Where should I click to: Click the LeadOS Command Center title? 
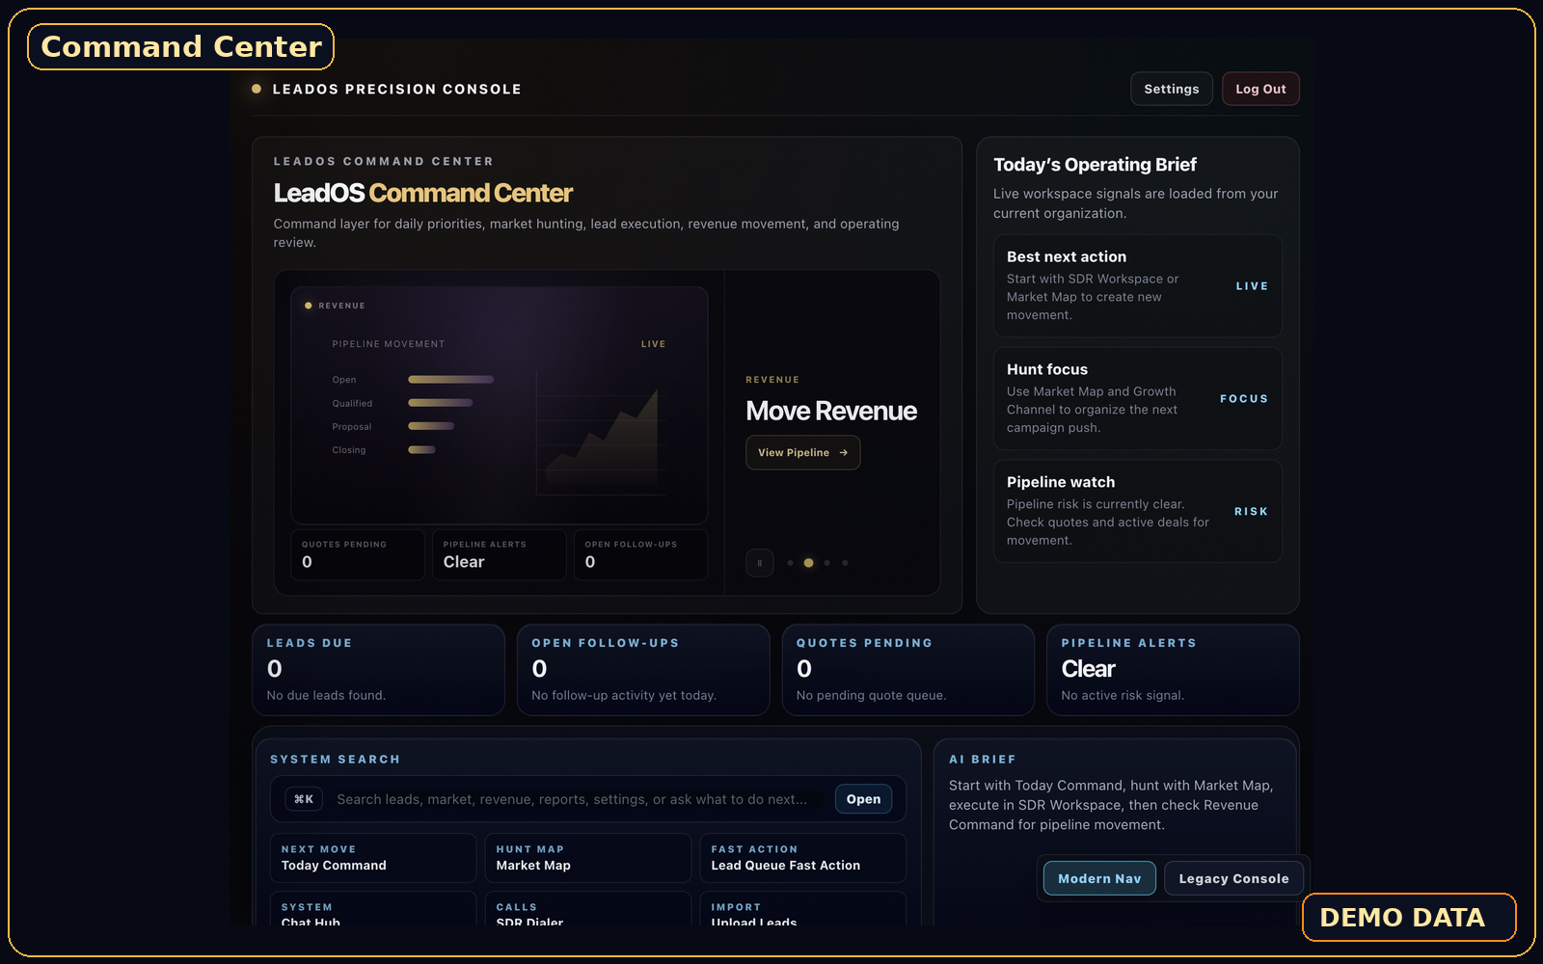[x=422, y=194]
